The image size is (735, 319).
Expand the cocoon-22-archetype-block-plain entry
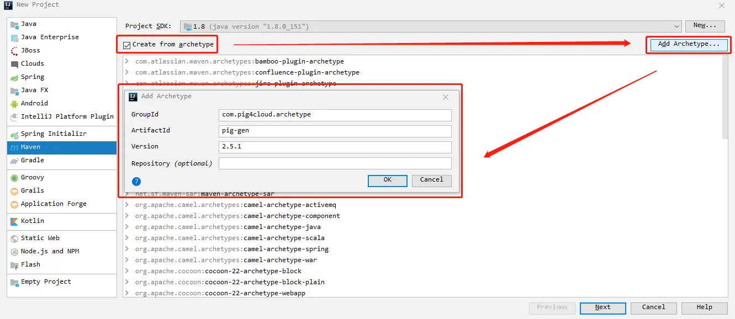coord(128,282)
